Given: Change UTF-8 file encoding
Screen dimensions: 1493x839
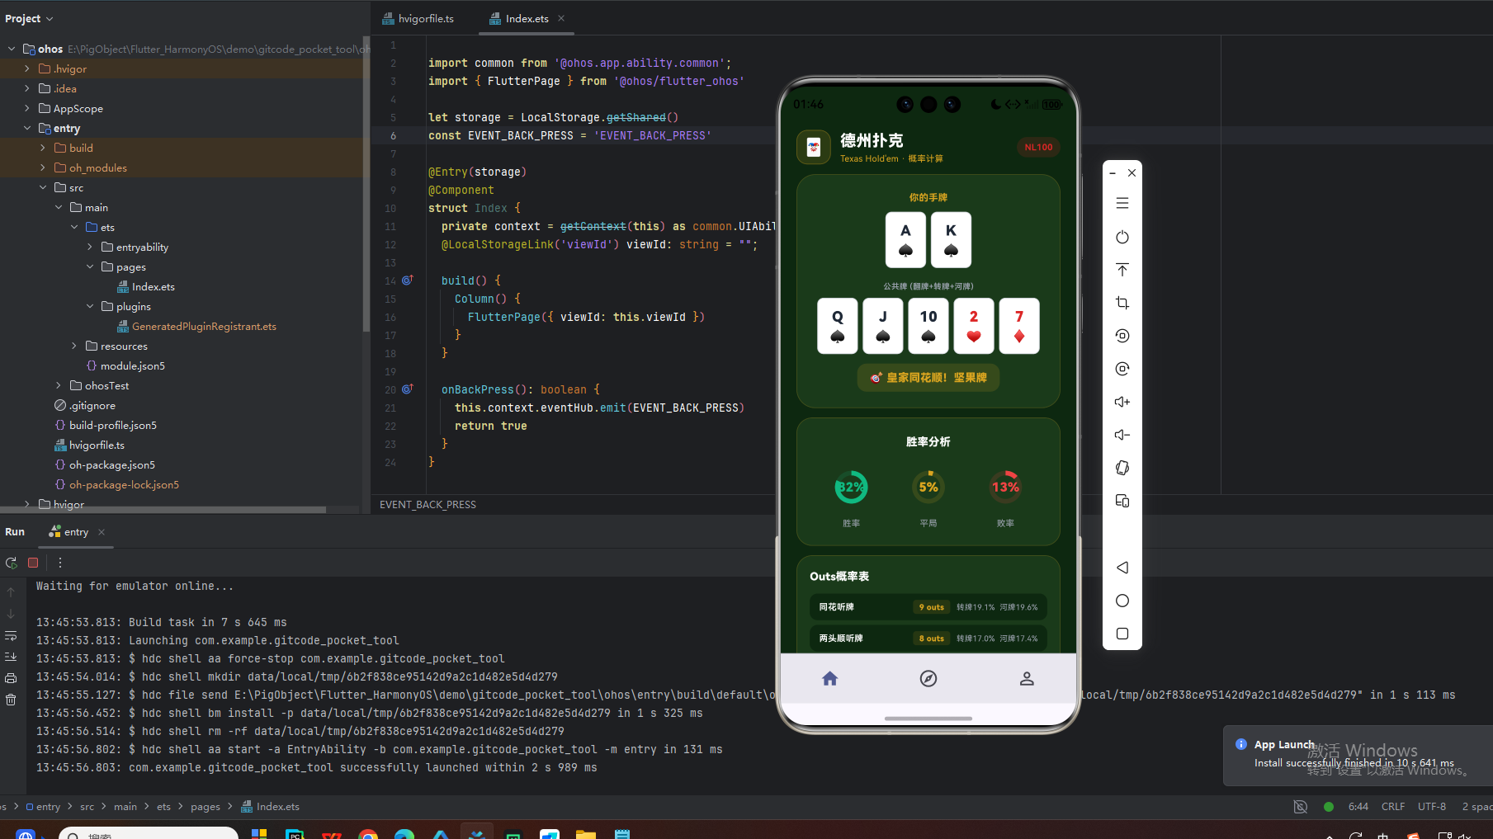Looking at the screenshot, I should click(1432, 807).
